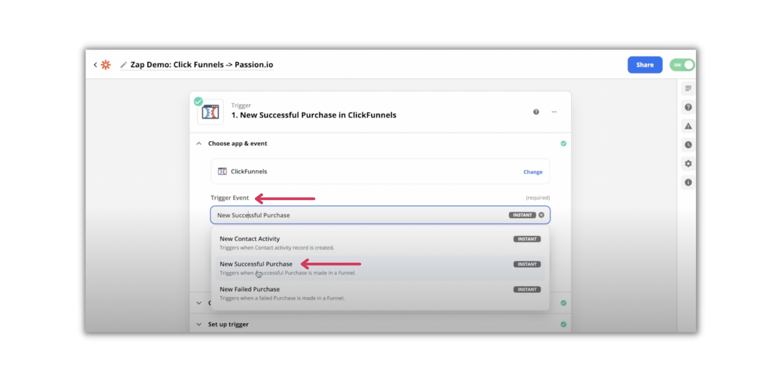
Task: Click the Share button
Action: tap(645, 64)
